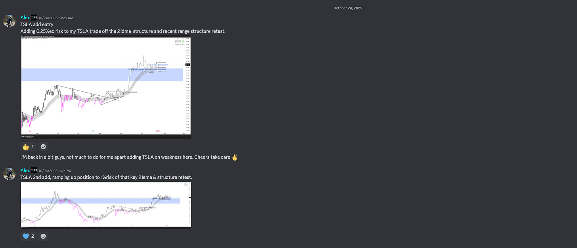This screenshot has width=577, height=248.
Task: Click the message 'I'M back in a bit guys'
Action: click(x=129, y=157)
